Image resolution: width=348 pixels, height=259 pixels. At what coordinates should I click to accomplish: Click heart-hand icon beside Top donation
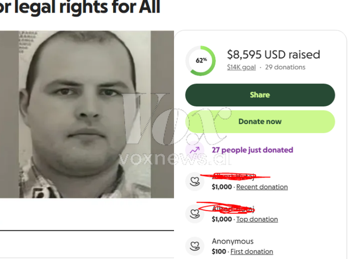click(195, 214)
